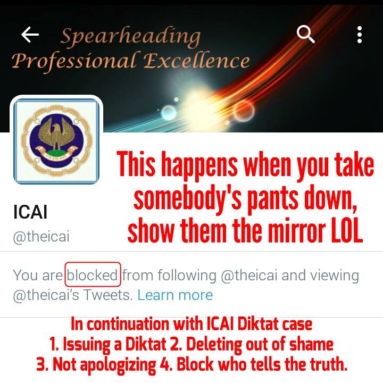The width and height of the screenshot is (383, 383).
Task: Open search with the magnifier icon
Action: (x=305, y=34)
